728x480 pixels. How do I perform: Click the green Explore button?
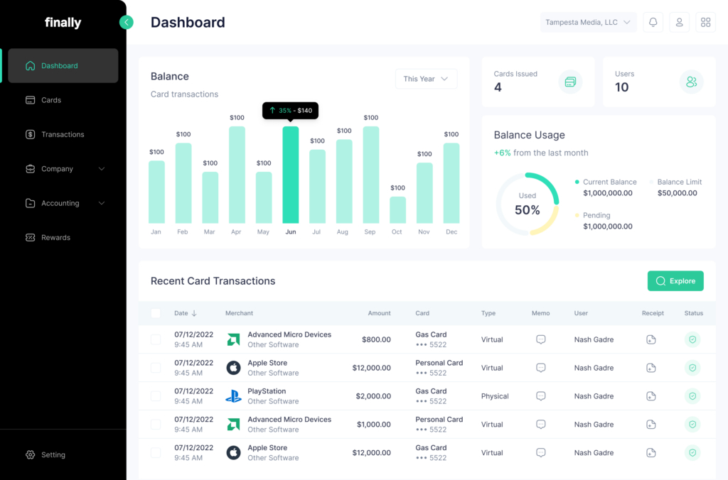675,281
